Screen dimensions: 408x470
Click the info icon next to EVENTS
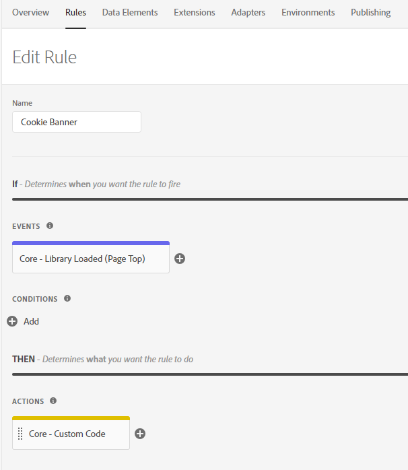coord(50,226)
